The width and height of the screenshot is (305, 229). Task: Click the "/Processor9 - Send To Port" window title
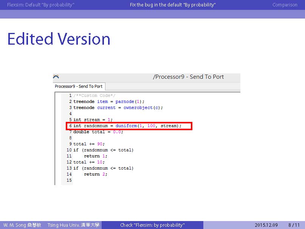[188, 77]
